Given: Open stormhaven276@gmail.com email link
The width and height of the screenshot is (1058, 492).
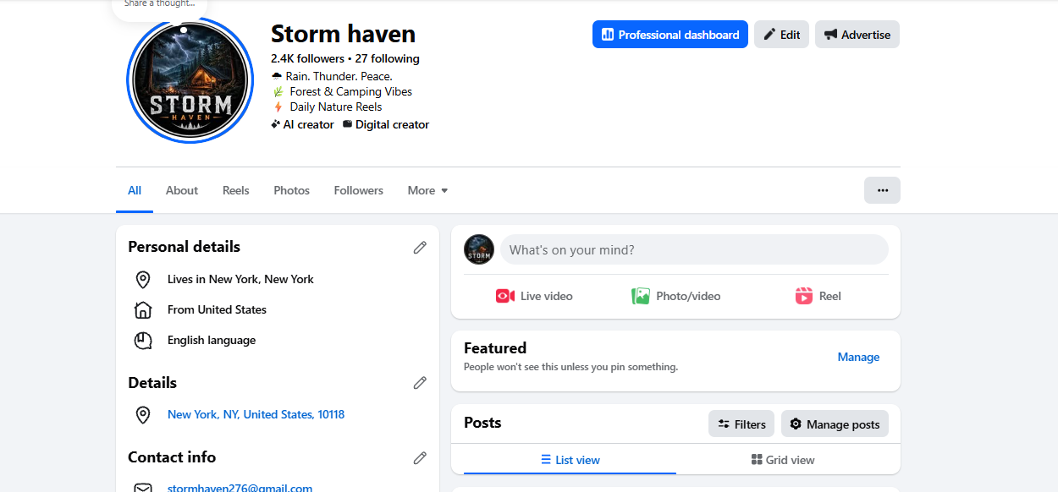Looking at the screenshot, I should 240,488.
